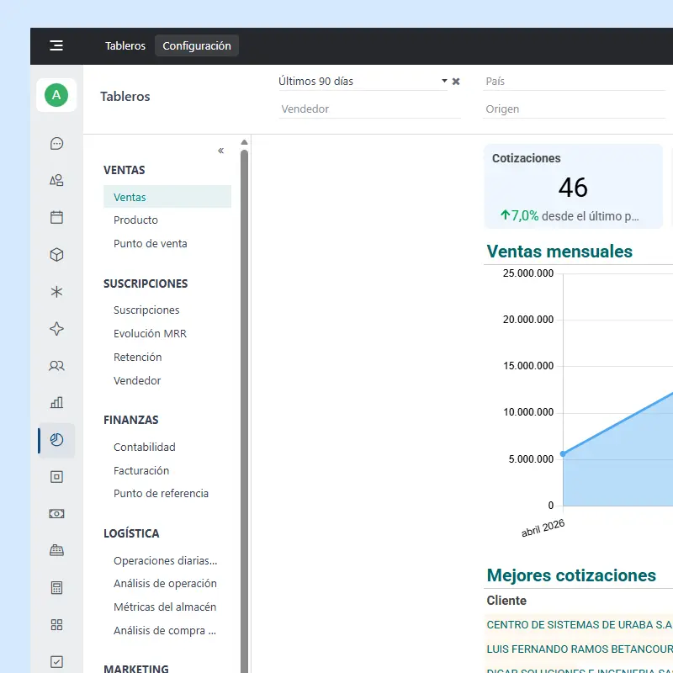Open the Configuración menu
The image size is (673, 673).
197,45
